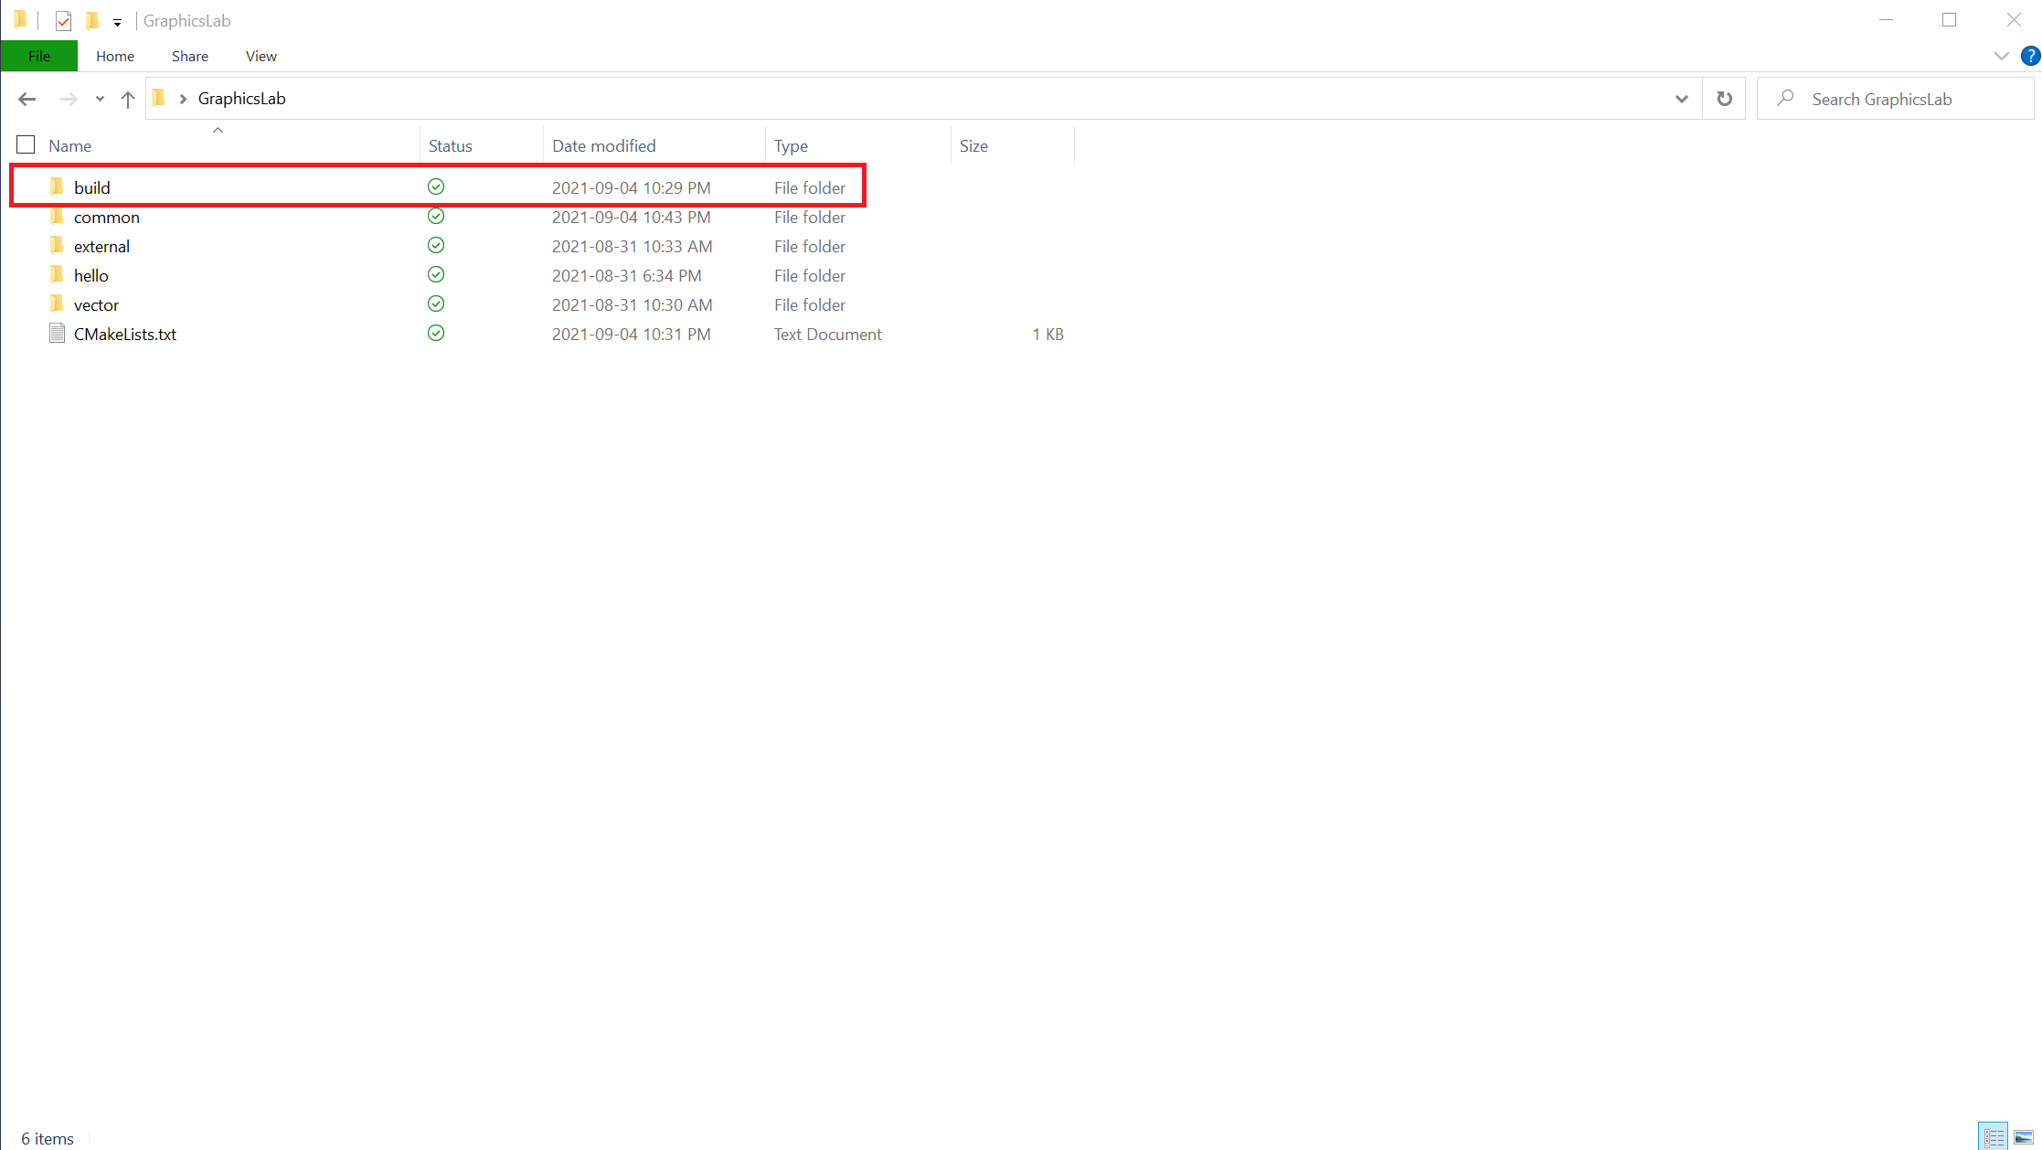Click the sync status icon for CMakeLists.txt
The image size is (2042, 1150).
[x=436, y=333]
